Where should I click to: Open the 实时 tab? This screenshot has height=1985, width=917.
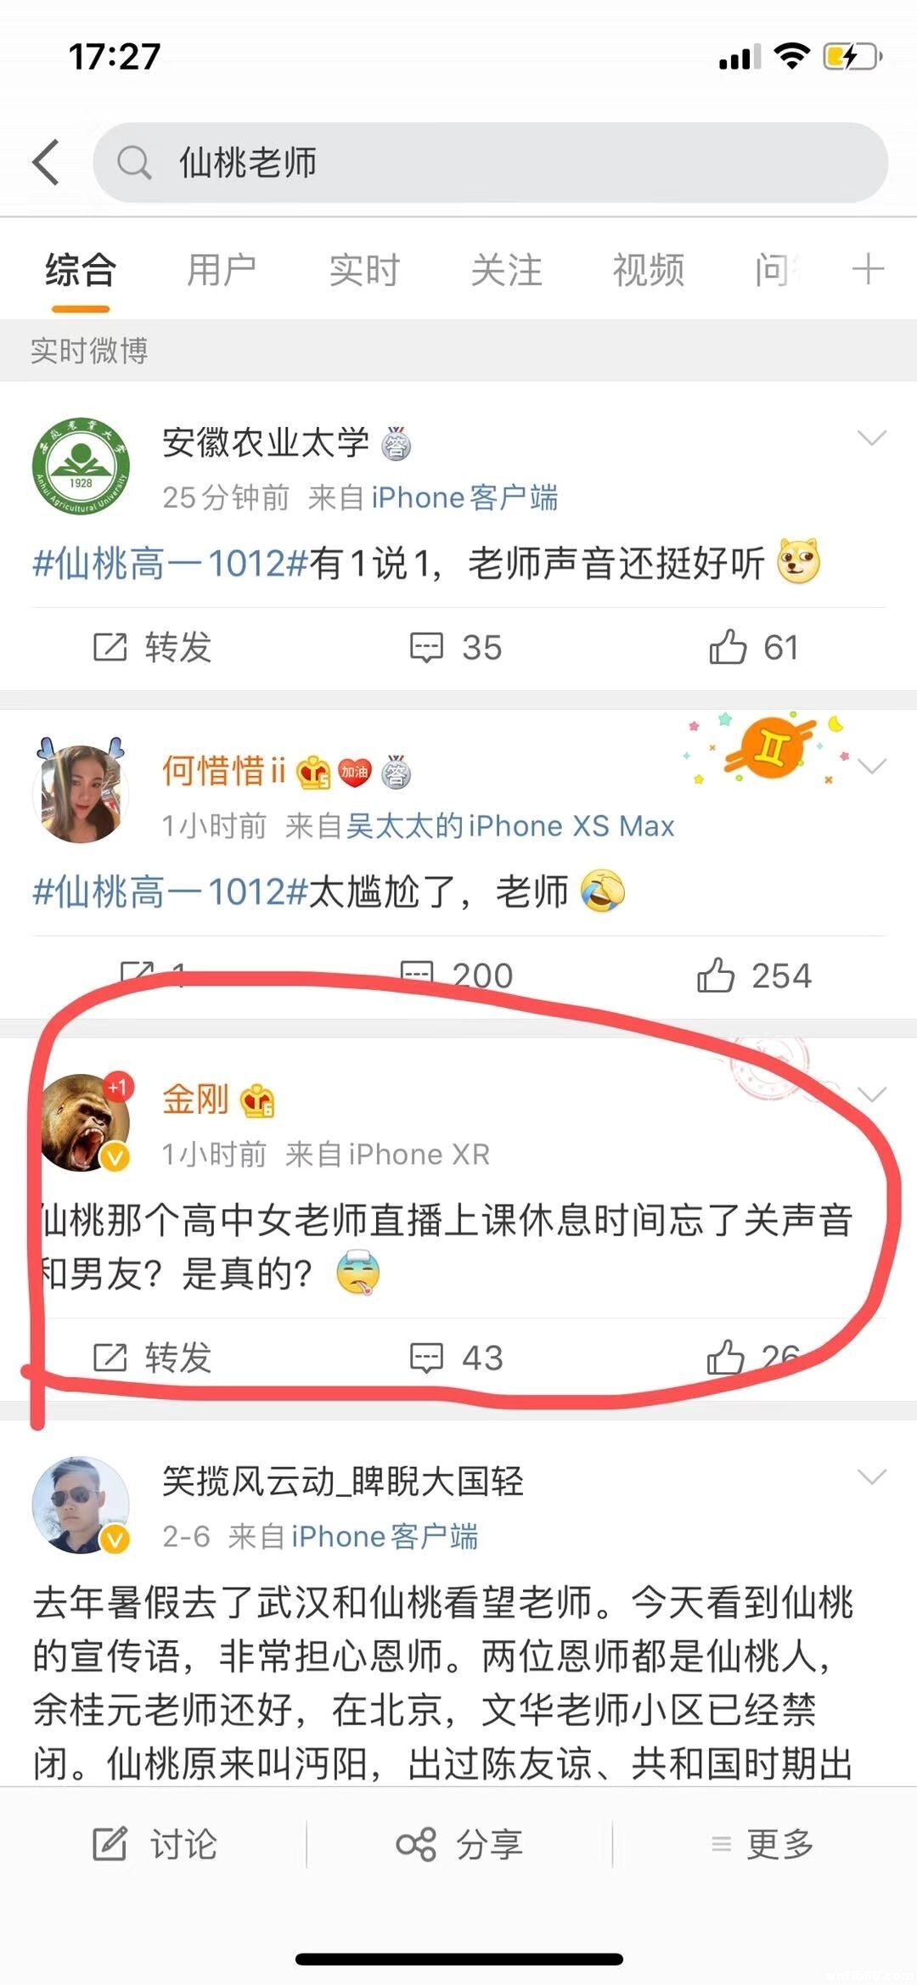tap(364, 270)
